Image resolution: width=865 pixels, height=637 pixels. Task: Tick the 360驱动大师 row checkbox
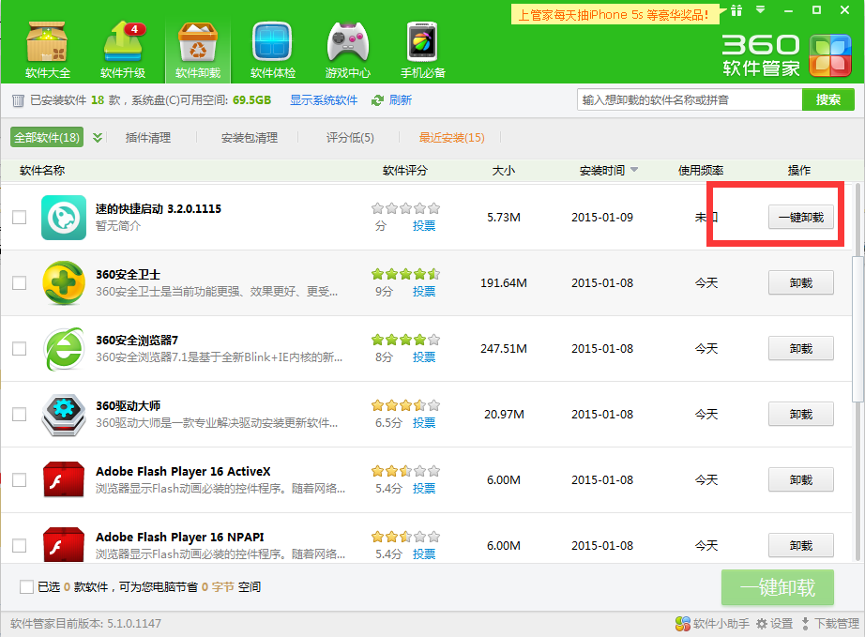(19, 415)
